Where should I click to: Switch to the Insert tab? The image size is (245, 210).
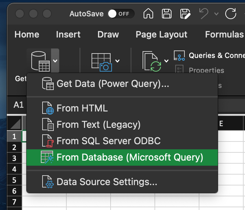tap(68, 34)
